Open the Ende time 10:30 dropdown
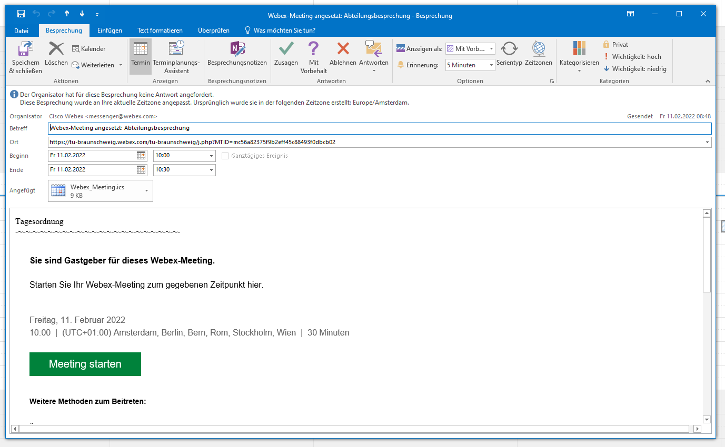The height and width of the screenshot is (447, 725). click(x=212, y=170)
